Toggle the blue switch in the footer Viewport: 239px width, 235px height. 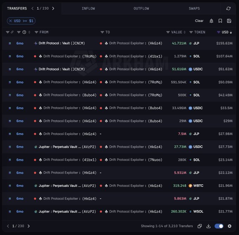pos(219,226)
